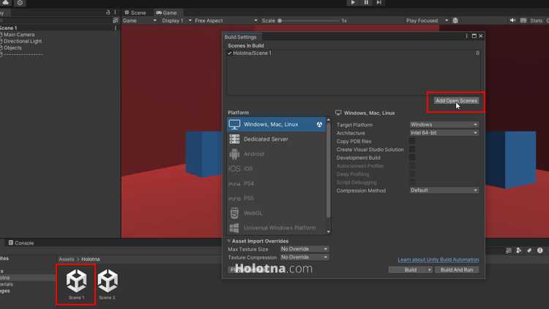Screen dimensions: 549x309
Task: Open the Hierarchy panel three-dot options menu
Action: [x=115, y=12]
